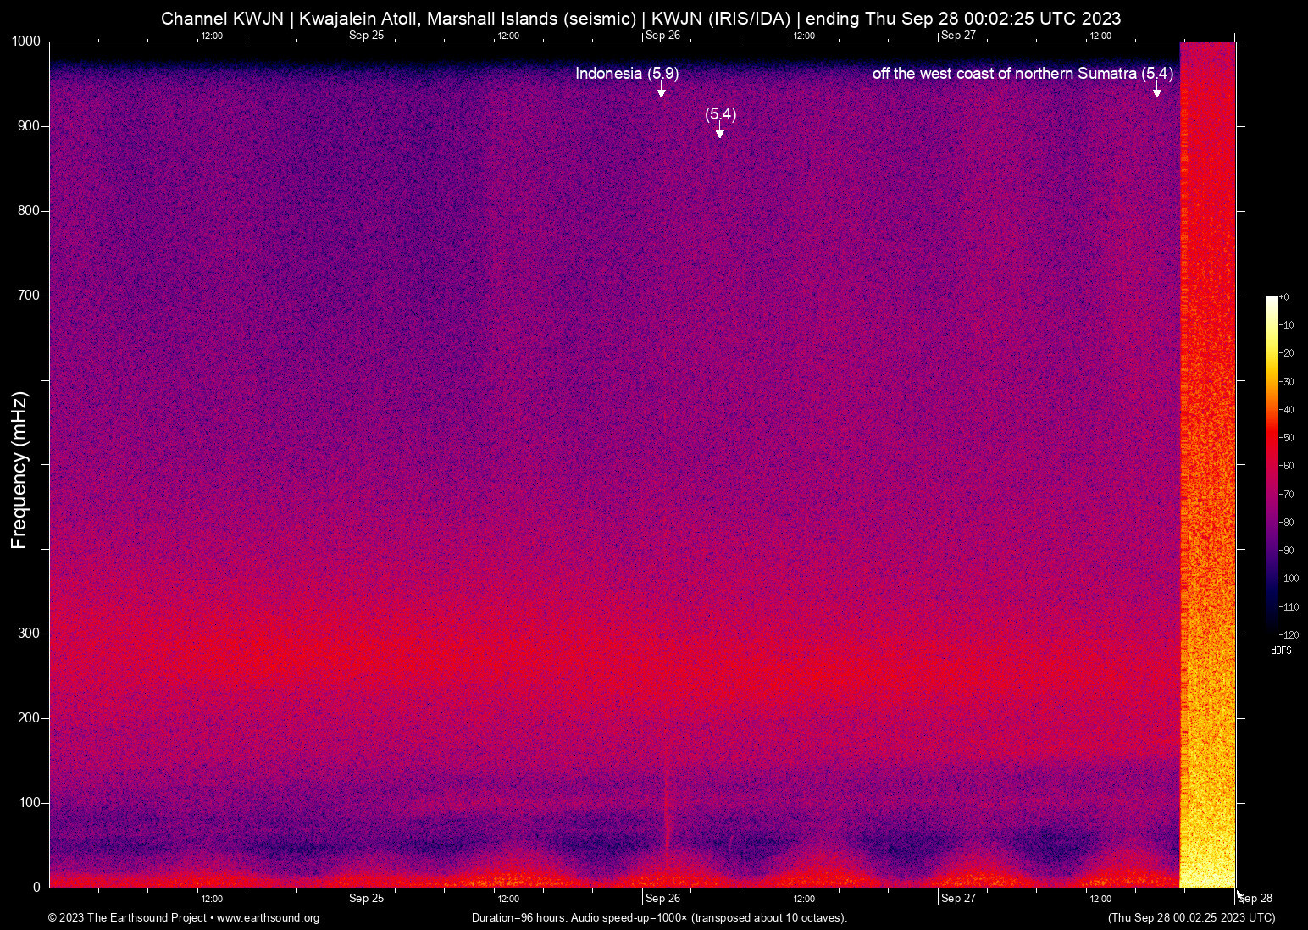The image size is (1308, 930).
Task: Click "KWJN (IRIS/IDA)" in the title
Action: [x=721, y=19]
